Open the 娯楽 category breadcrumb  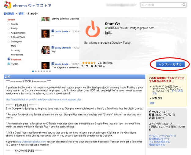pyautogui.click(x=21, y=13)
